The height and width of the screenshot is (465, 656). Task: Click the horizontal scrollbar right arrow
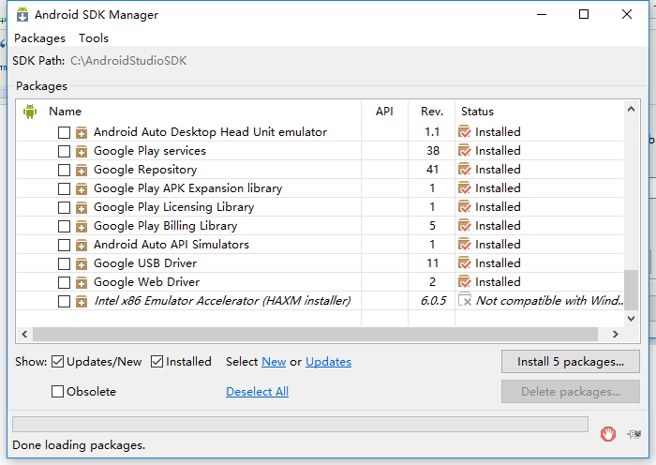point(616,334)
